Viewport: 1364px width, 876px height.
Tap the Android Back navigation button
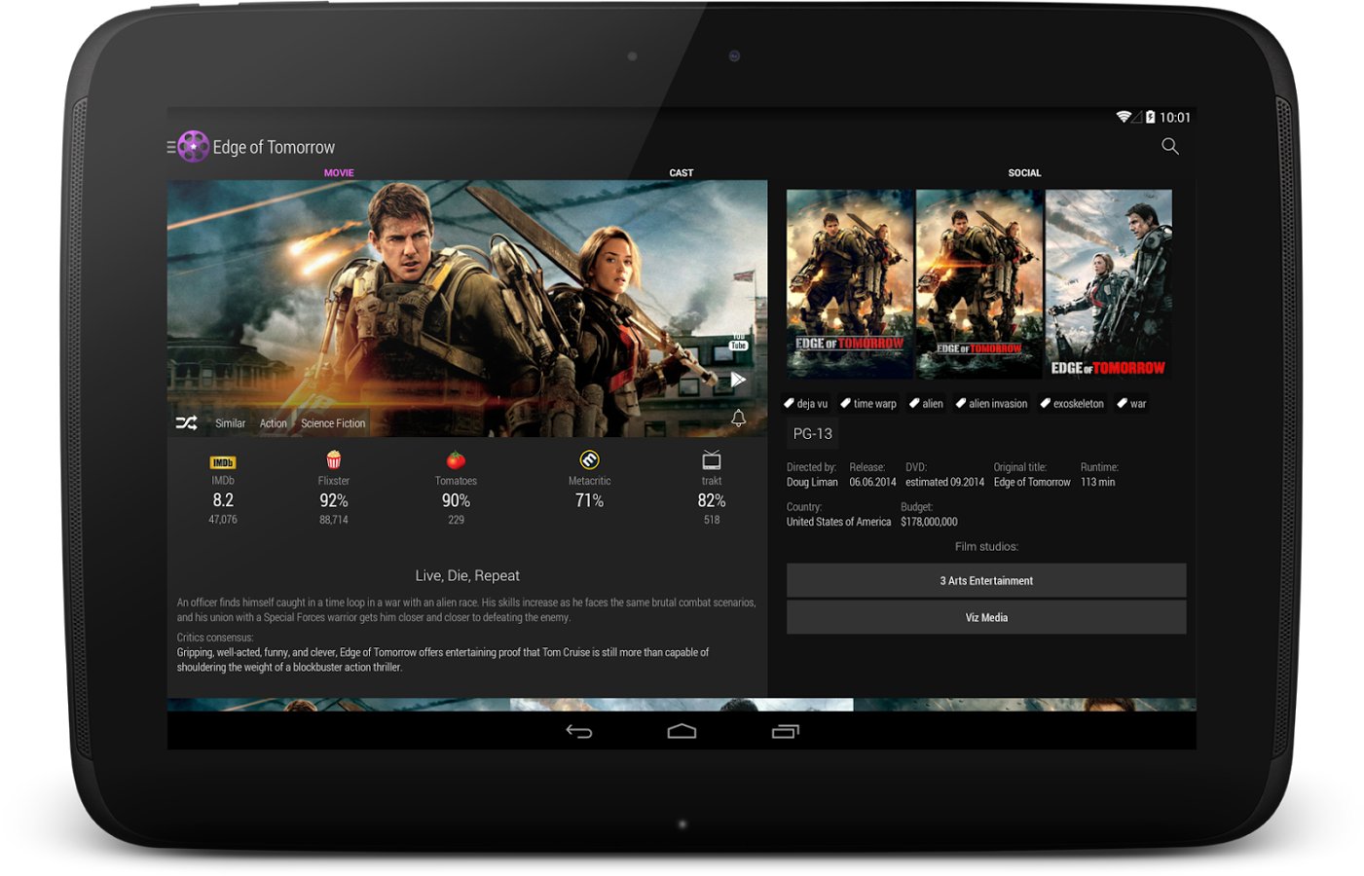(579, 731)
